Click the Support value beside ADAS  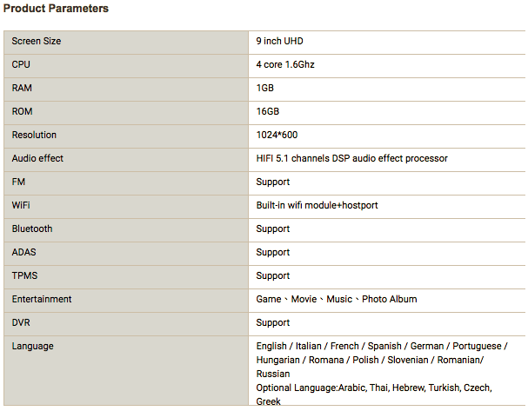(273, 253)
